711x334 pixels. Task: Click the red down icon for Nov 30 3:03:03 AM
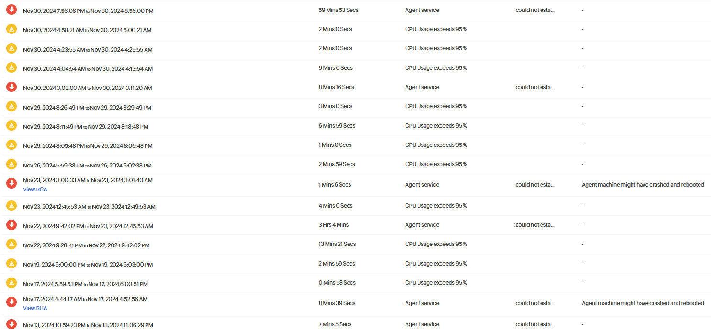coord(11,87)
